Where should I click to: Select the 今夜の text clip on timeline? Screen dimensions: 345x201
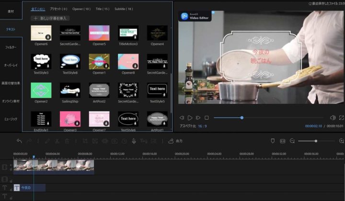[29, 188]
